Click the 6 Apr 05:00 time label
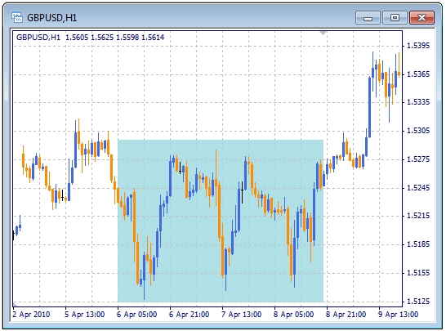Image resolution: width=446 pixels, height=331 pixels. 136,315
